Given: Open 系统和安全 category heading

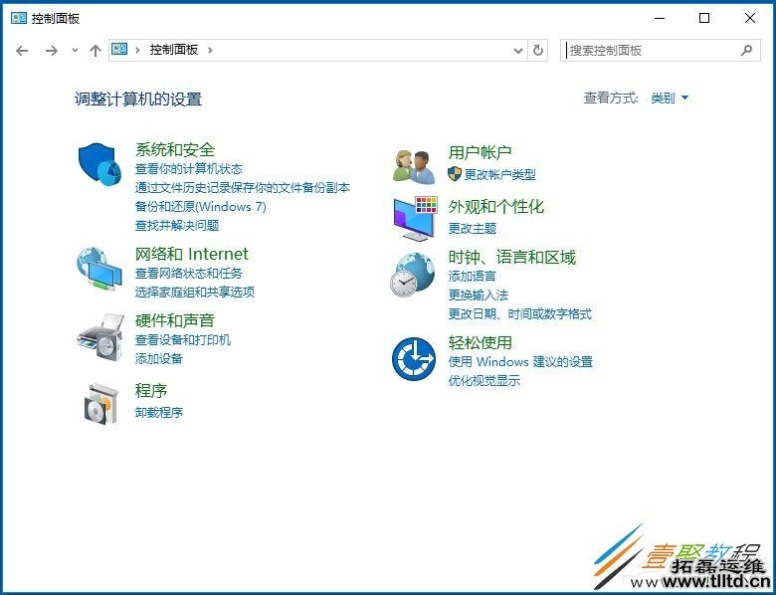Looking at the screenshot, I should 175,149.
